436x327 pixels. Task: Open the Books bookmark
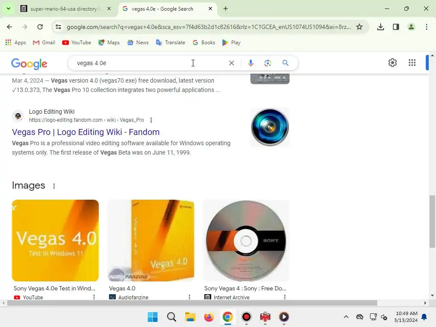pos(204,43)
